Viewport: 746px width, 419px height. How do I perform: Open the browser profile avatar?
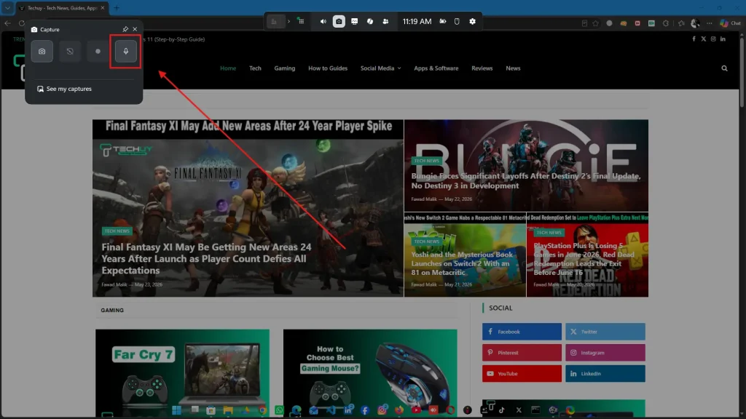tap(695, 23)
